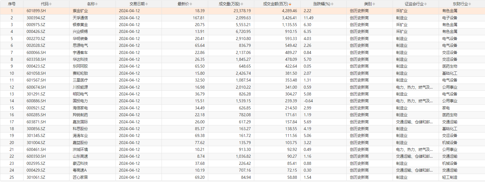
Task: Open stock code 301004.SZ
Action: pos(36,143)
